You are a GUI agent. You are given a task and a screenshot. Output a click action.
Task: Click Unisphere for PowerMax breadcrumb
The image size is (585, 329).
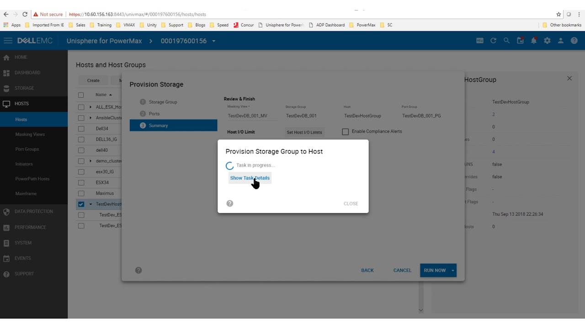[x=104, y=41]
